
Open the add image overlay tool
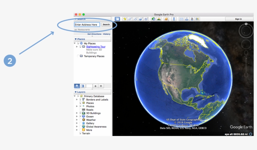141,19
